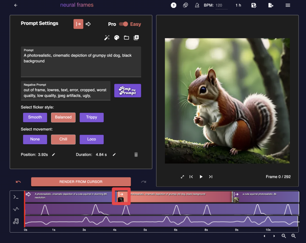Select the Trippy flicker style
This screenshot has width=306, height=243.
(x=91, y=117)
